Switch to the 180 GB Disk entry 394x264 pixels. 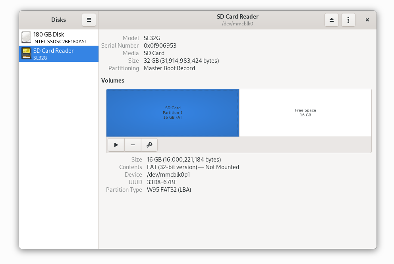point(58,37)
